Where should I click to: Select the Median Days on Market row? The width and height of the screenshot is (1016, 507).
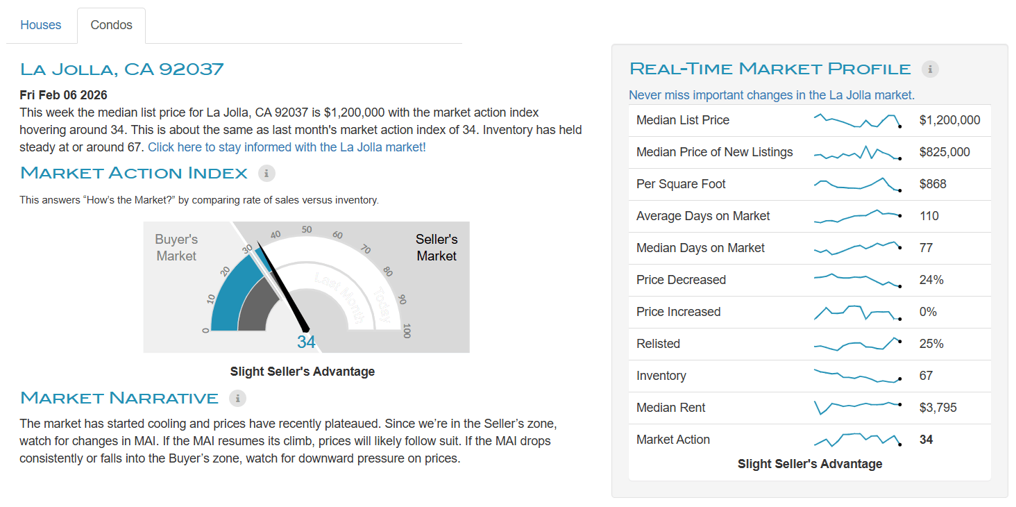[x=700, y=248]
